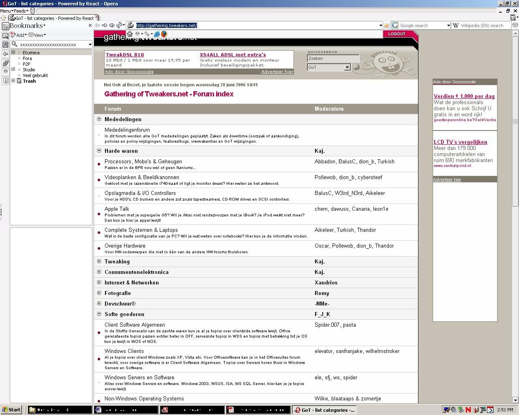The width and height of the screenshot is (519, 415).
Task: Click the LOGOUT button
Action: click(x=397, y=34)
